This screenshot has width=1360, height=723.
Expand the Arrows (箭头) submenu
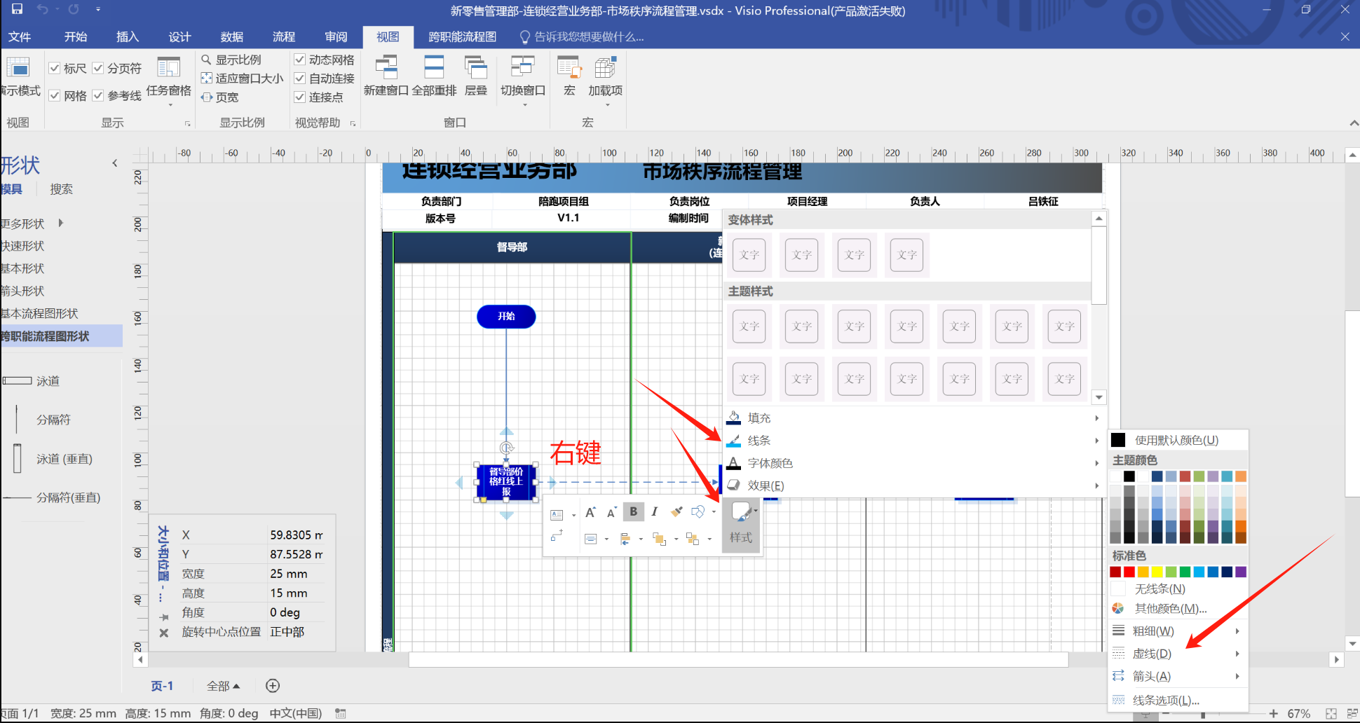[1178, 676]
